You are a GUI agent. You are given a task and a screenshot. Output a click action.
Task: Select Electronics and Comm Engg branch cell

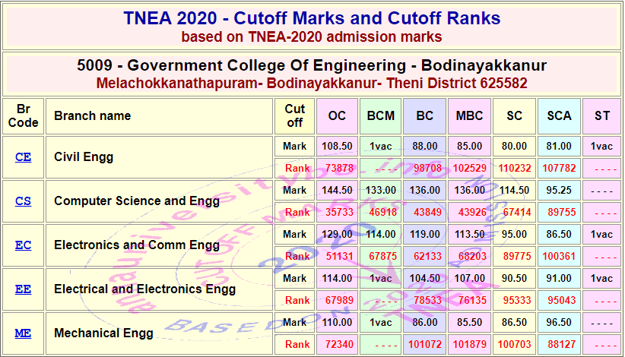pyautogui.click(x=137, y=245)
